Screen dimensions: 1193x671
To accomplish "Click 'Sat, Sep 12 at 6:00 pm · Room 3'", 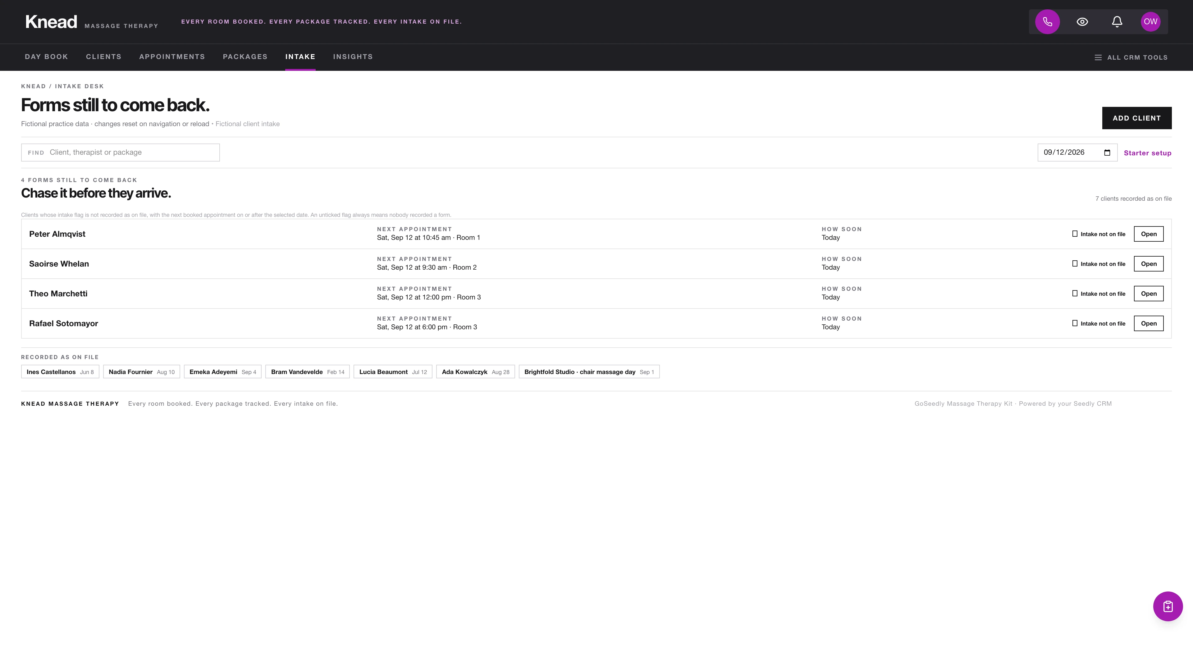I will click(427, 327).
